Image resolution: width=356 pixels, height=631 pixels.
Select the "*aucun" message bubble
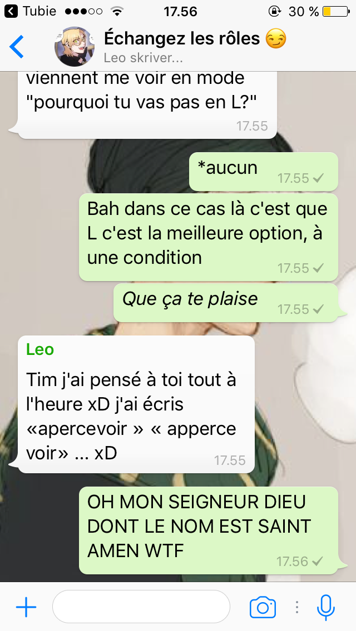click(x=264, y=172)
